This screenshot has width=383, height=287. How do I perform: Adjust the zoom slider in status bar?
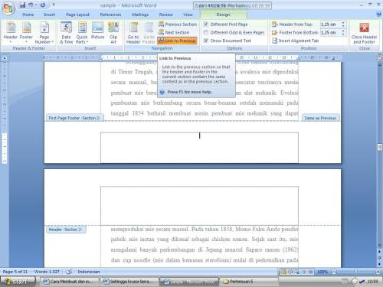[x=355, y=272]
